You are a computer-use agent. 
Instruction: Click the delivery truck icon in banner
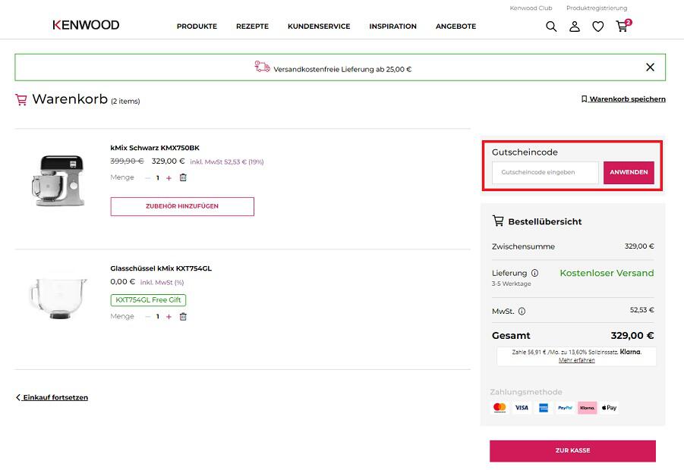[x=262, y=67]
